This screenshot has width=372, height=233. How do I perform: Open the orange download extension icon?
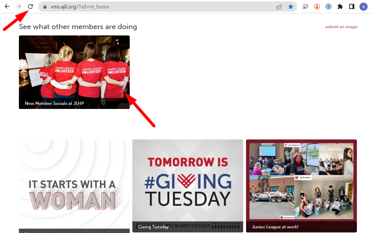pyautogui.click(x=317, y=6)
